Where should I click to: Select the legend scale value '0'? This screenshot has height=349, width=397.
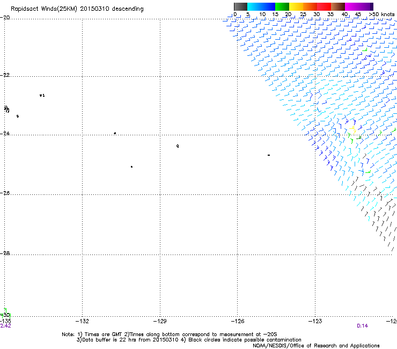pos(235,14)
